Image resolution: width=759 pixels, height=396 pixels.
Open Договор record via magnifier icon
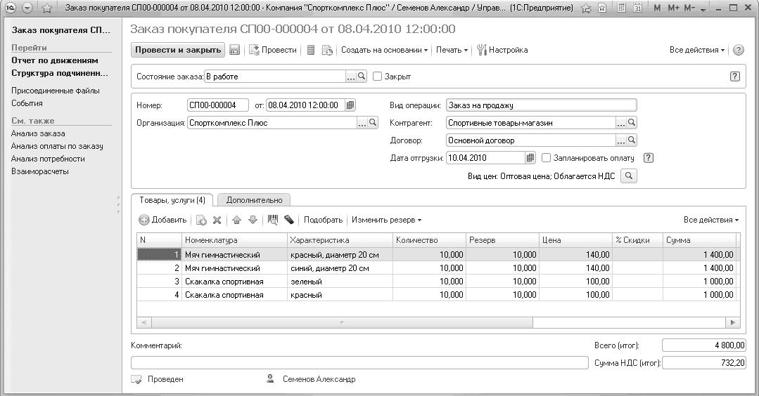click(631, 140)
